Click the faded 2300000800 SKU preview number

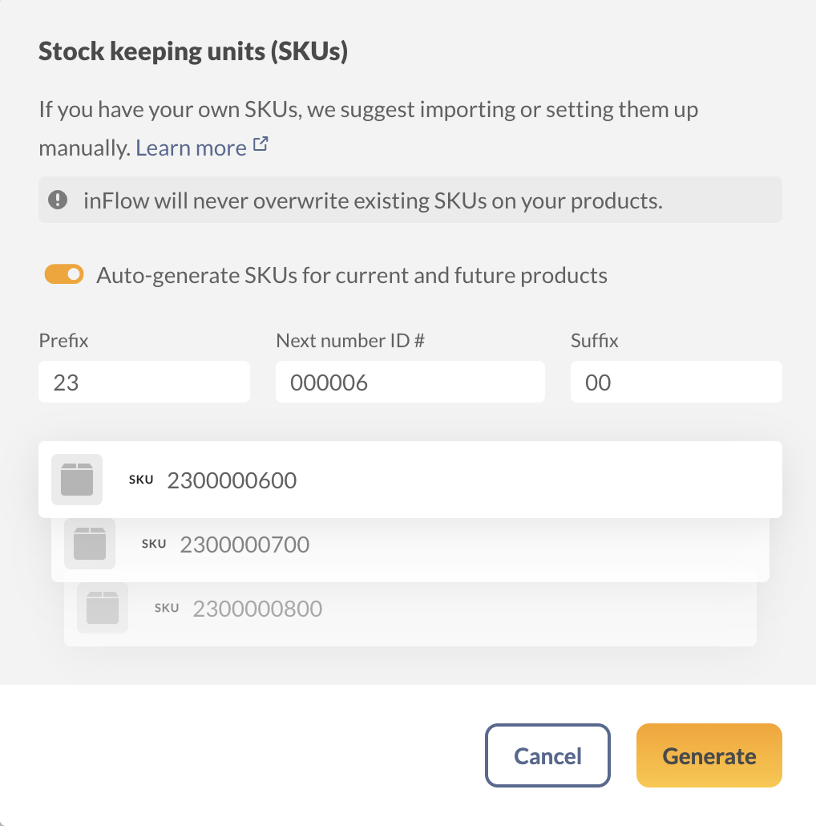tap(257, 609)
